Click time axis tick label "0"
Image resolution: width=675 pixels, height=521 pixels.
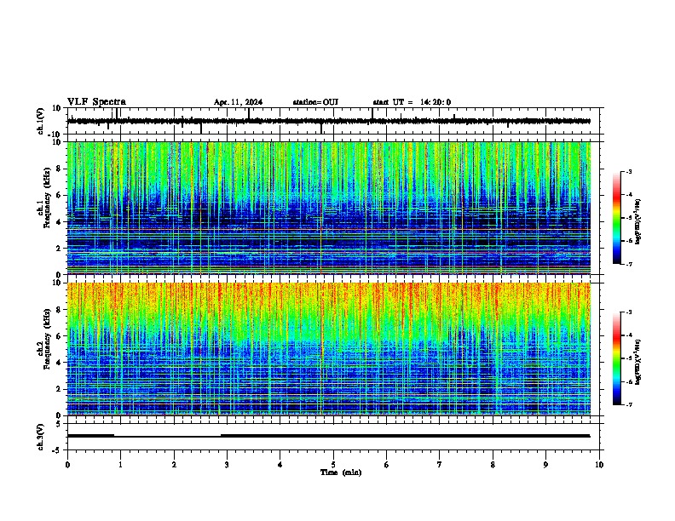(x=67, y=465)
